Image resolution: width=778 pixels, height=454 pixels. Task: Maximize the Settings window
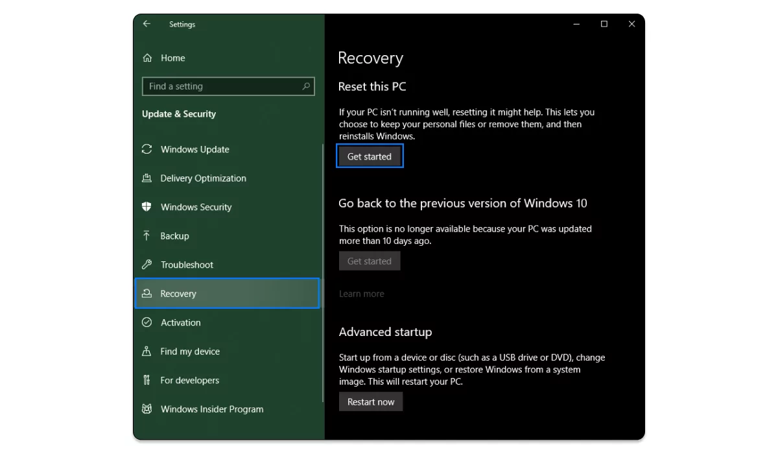pos(604,24)
